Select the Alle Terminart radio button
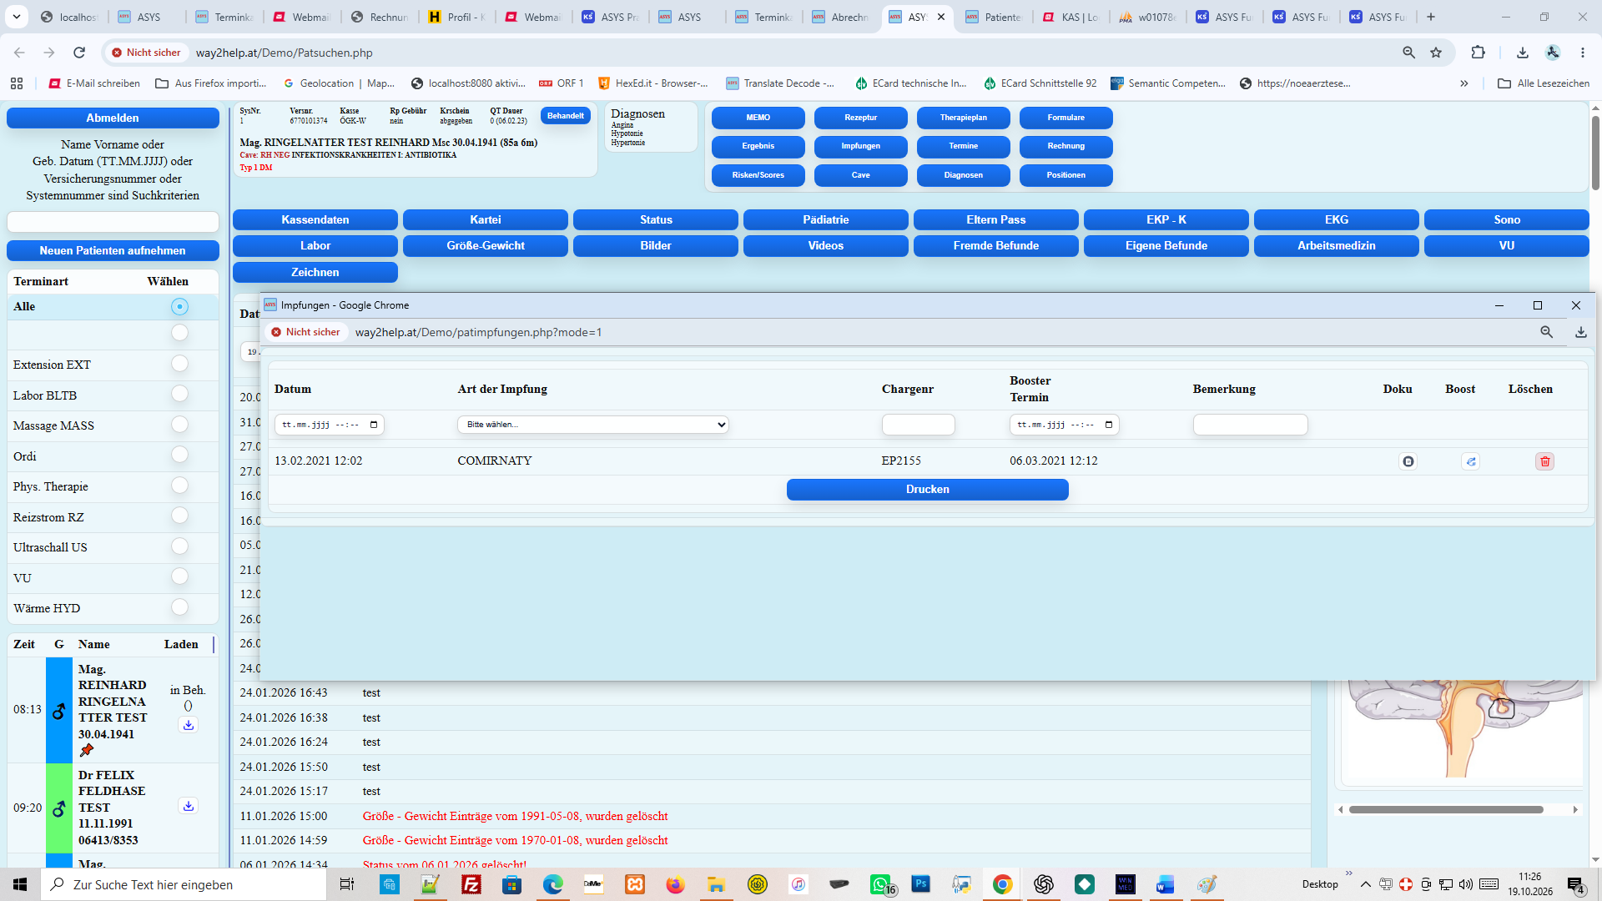 click(179, 307)
